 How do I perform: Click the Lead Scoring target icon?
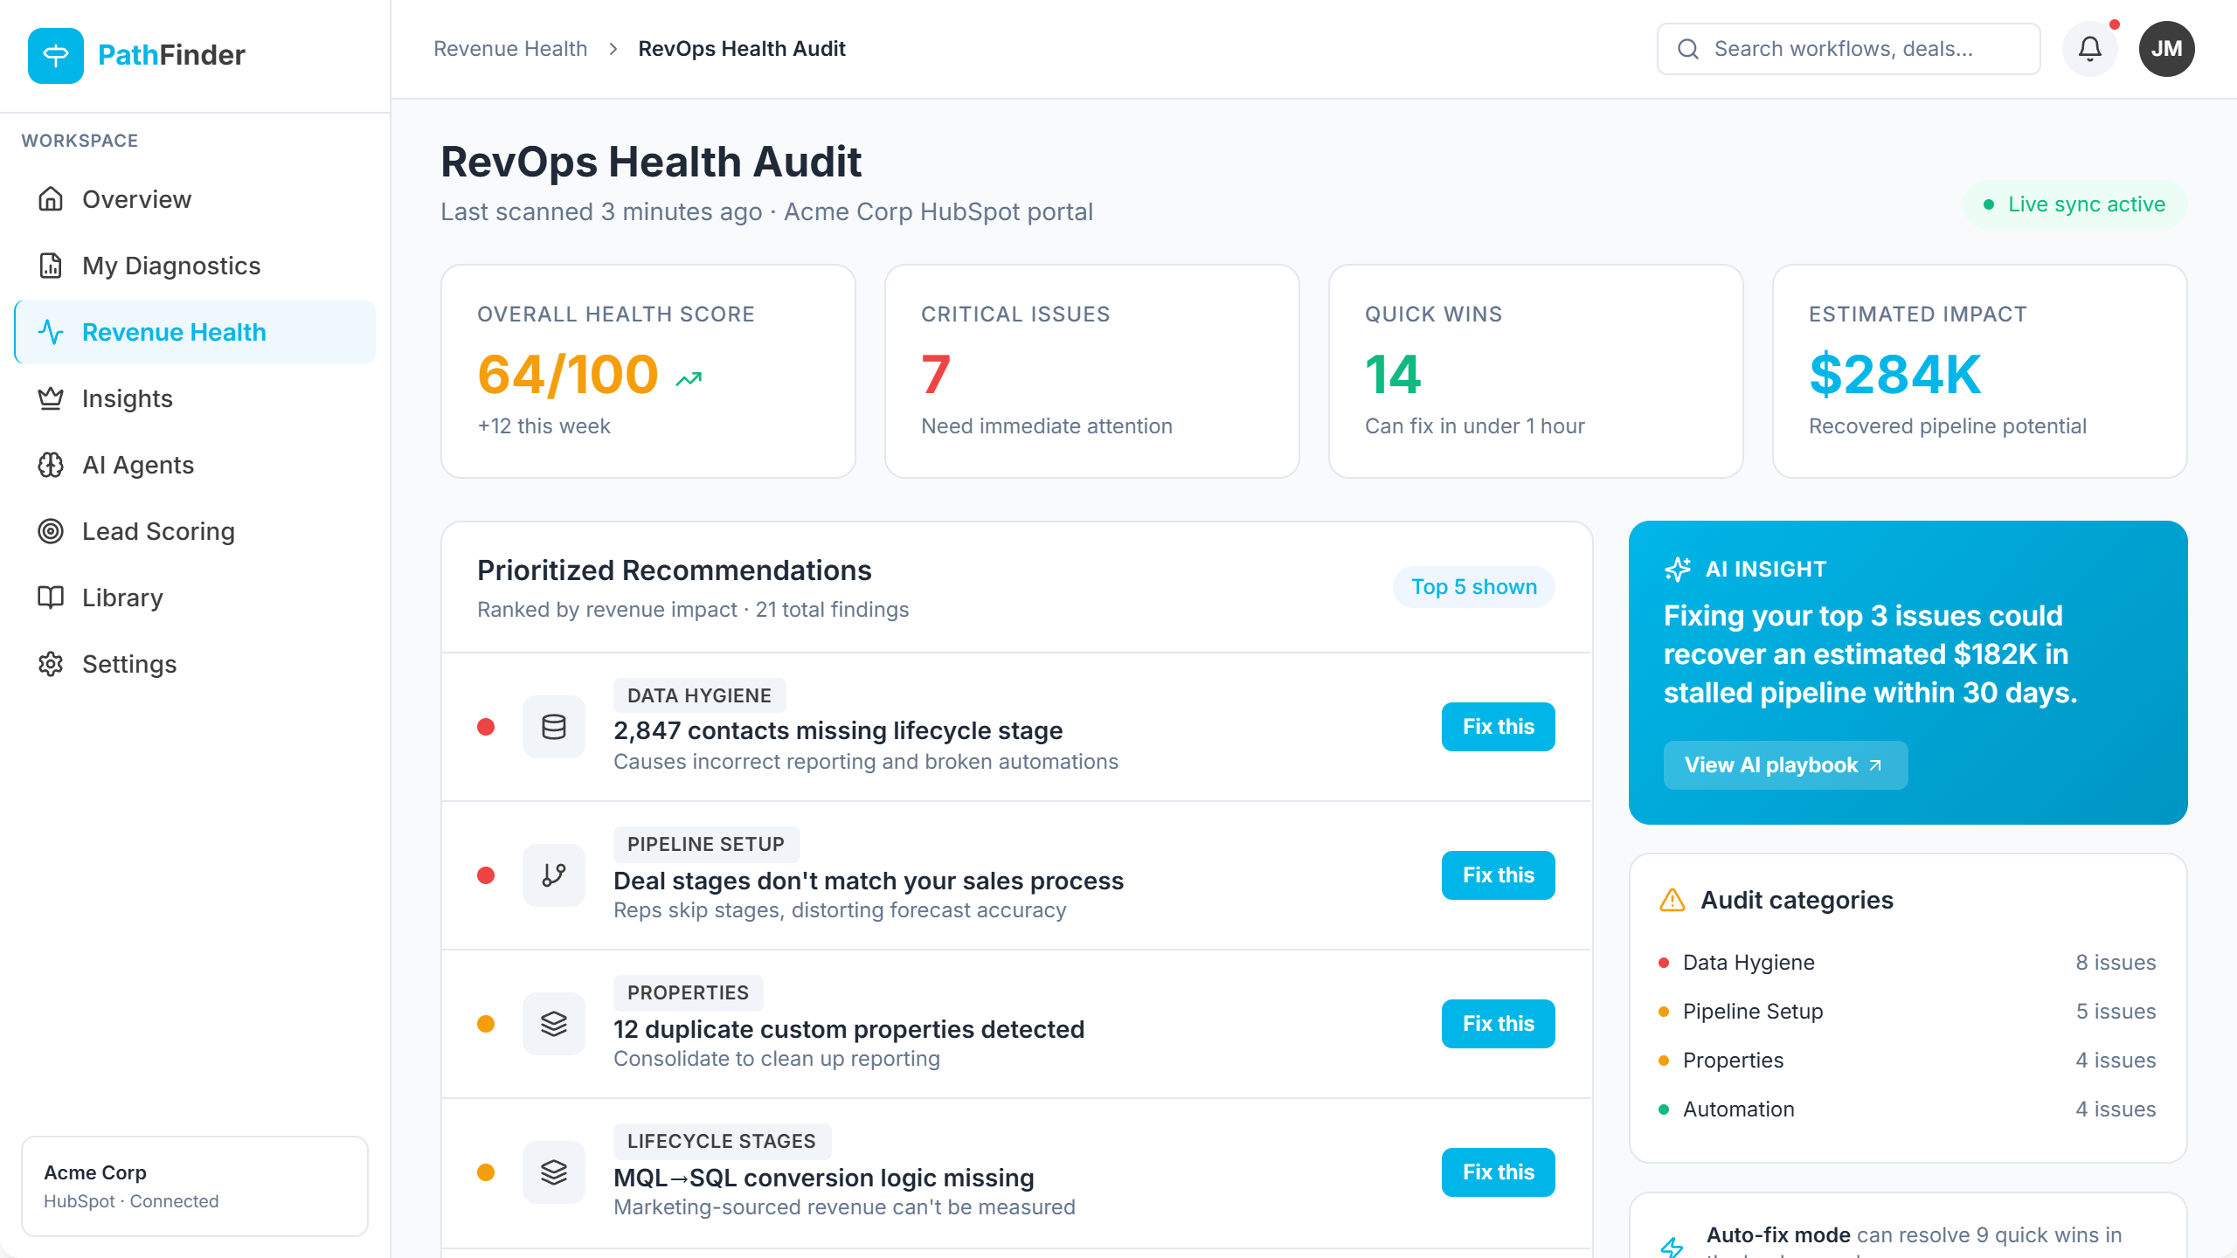click(51, 531)
